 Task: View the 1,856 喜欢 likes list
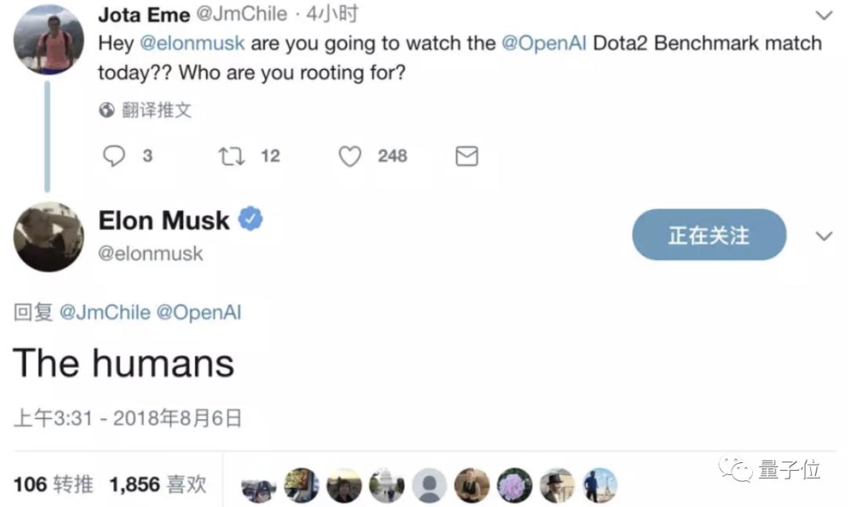[158, 484]
